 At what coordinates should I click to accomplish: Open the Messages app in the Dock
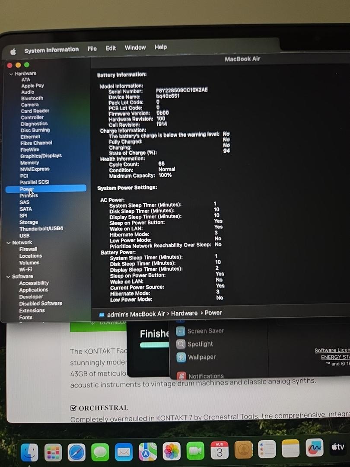100,452
